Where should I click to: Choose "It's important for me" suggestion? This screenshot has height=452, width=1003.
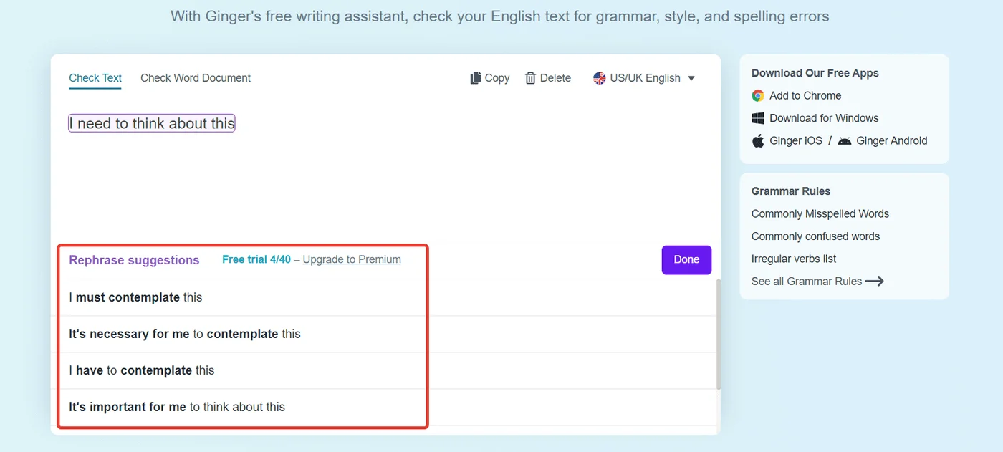[x=177, y=407]
